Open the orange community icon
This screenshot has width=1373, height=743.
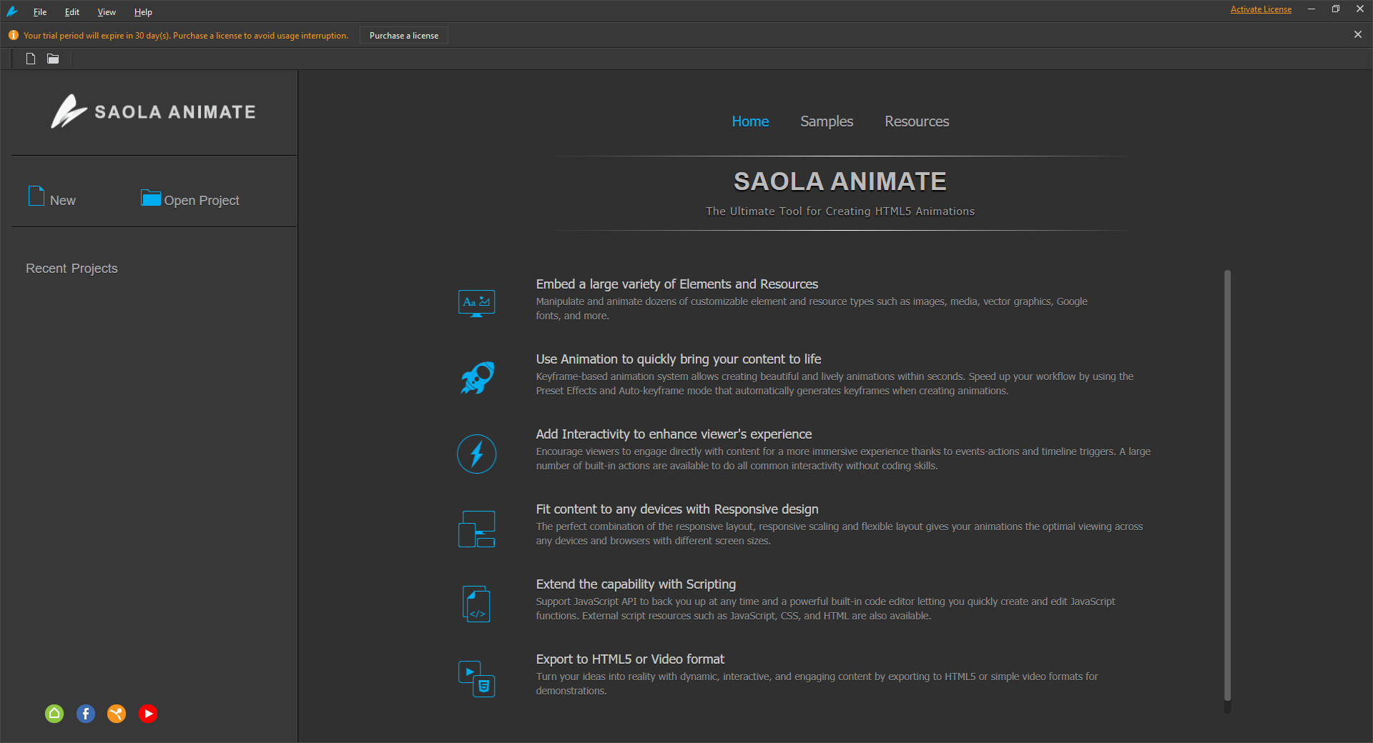click(x=117, y=714)
